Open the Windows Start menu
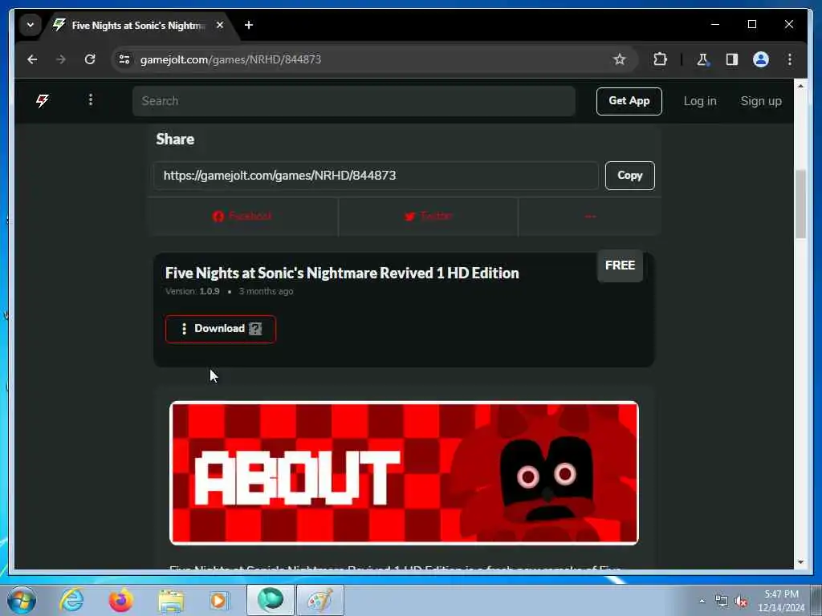822x616 pixels. [x=22, y=600]
